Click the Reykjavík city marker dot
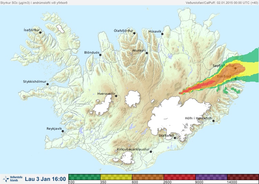The image size is (259, 184). coord(63,131)
